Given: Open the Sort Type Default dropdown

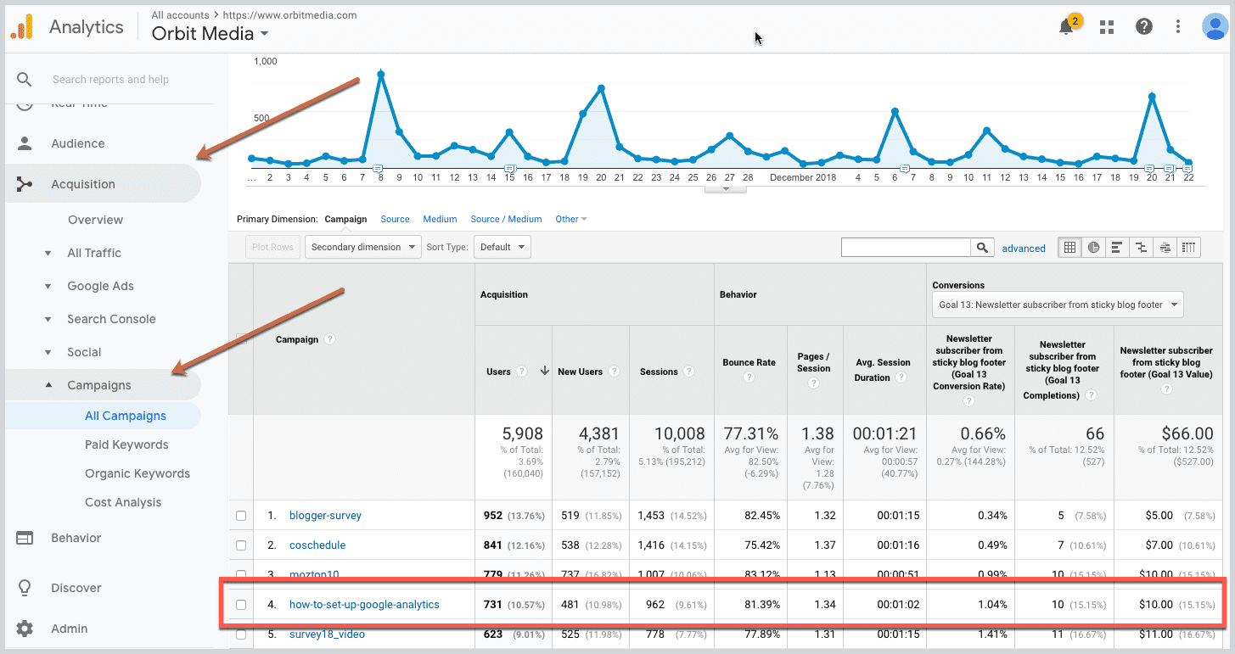Looking at the screenshot, I should [501, 248].
